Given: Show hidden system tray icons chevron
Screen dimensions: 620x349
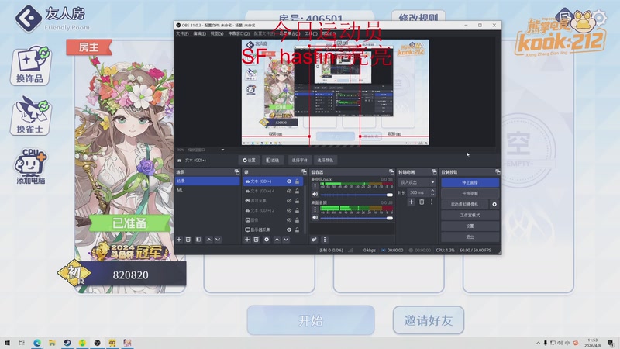Looking at the screenshot, I should coord(538,343).
